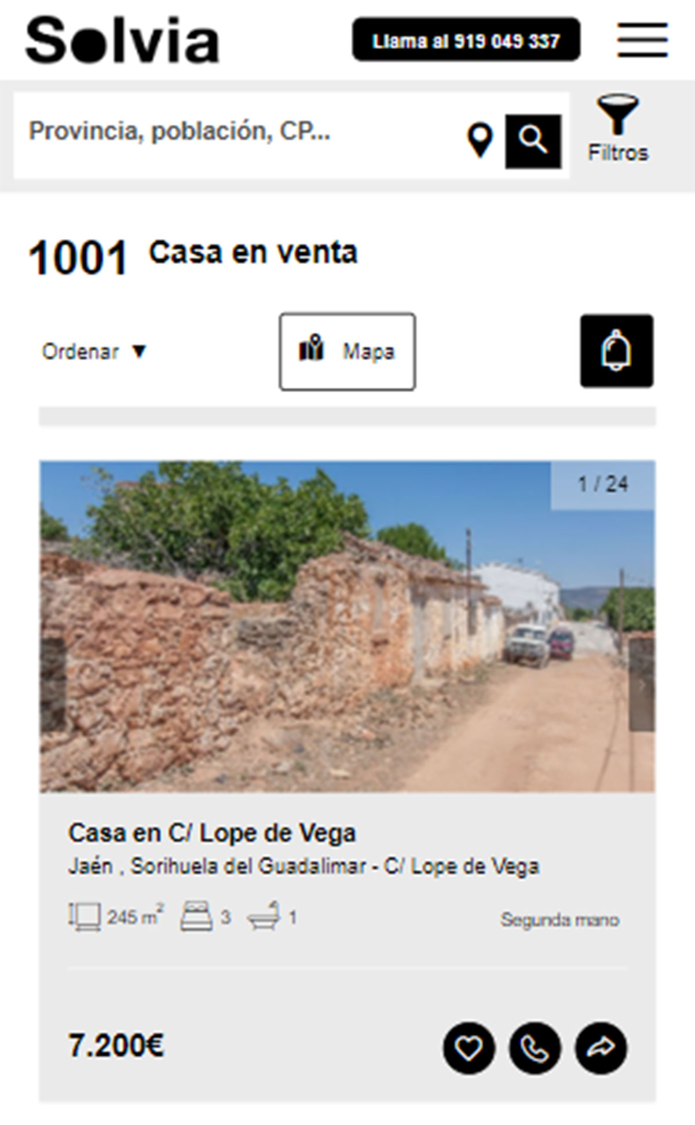The height and width of the screenshot is (1125, 695).
Task: Click the property photo of stone ruins
Action: (x=348, y=626)
